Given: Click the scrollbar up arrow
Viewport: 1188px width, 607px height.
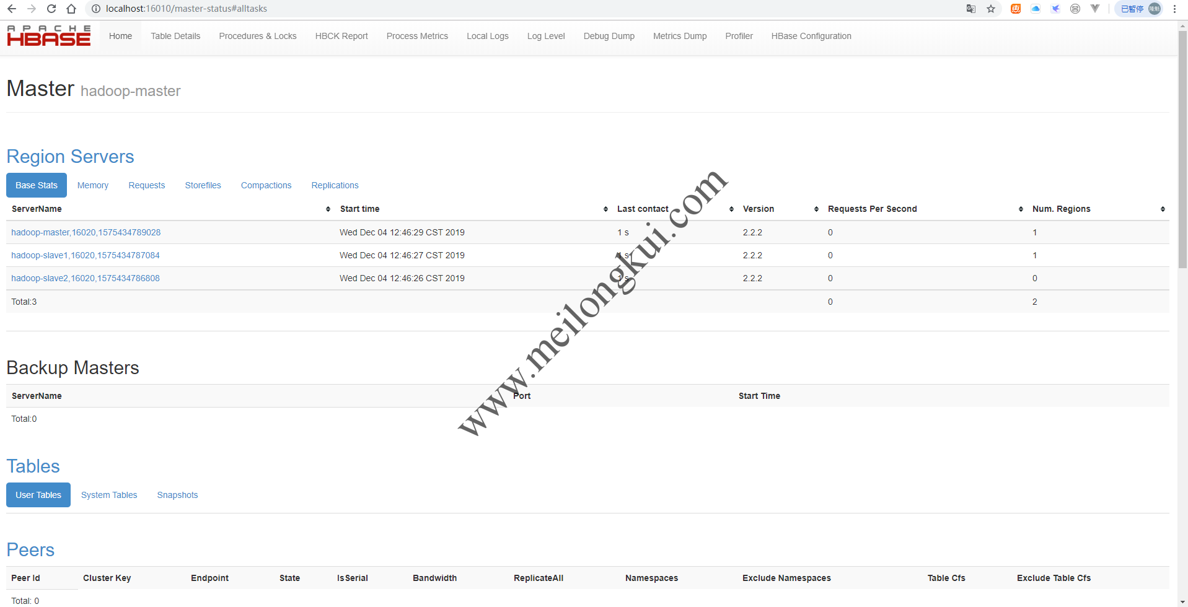Looking at the screenshot, I should (x=1182, y=25).
